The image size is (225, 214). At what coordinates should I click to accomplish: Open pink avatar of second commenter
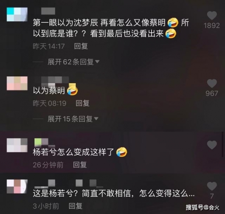(x=17, y=83)
